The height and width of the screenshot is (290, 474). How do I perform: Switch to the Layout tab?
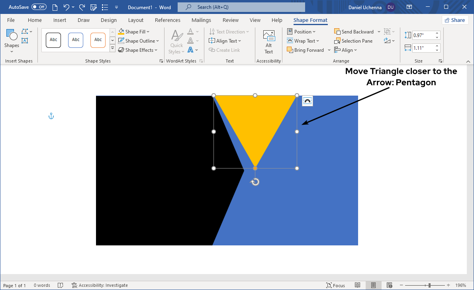point(136,20)
